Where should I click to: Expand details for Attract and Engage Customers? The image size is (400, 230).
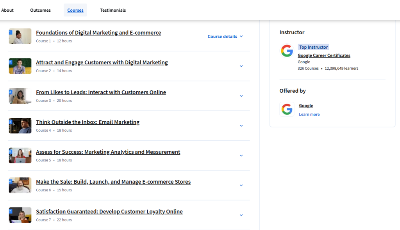241,66
